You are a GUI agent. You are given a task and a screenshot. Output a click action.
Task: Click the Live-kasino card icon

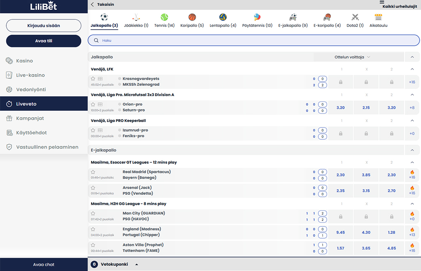[9, 75]
